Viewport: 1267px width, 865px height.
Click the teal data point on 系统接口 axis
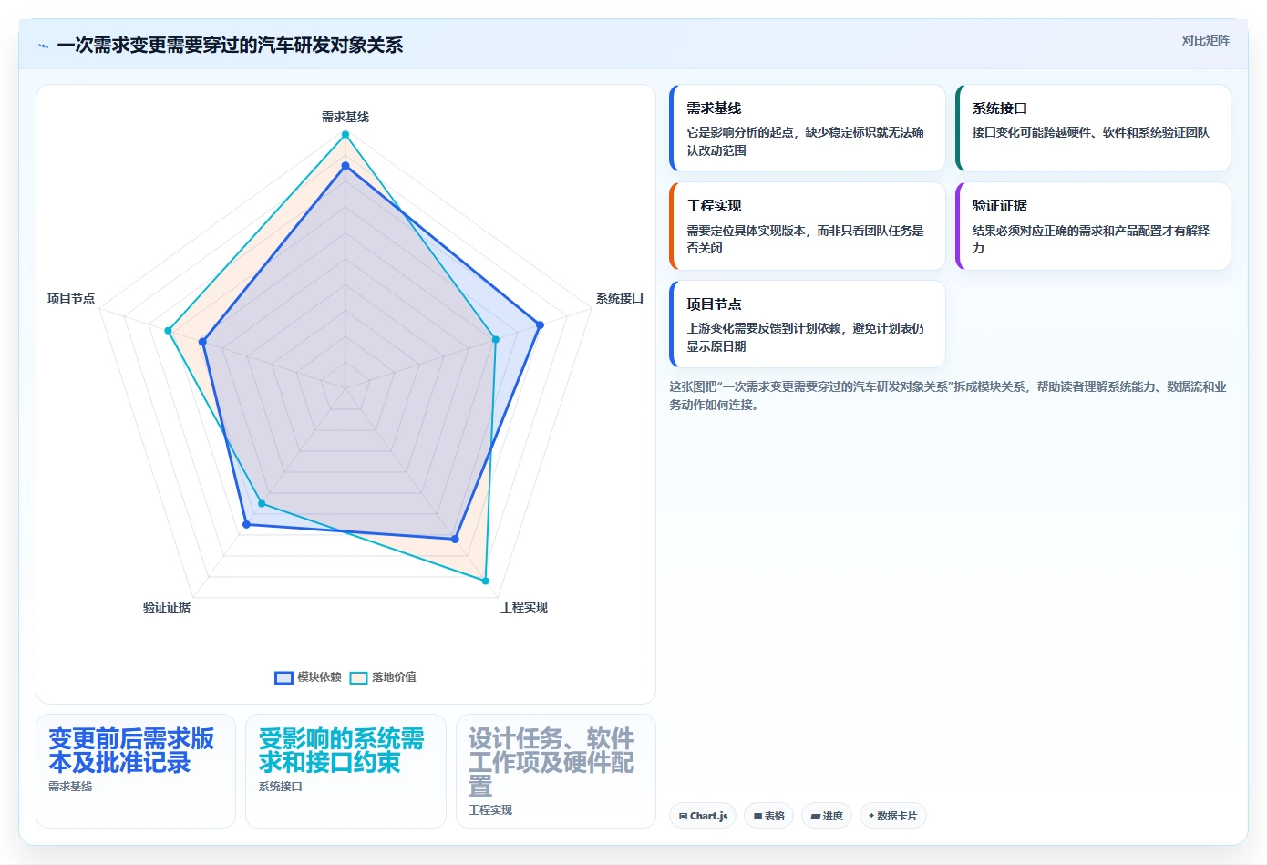496,339
